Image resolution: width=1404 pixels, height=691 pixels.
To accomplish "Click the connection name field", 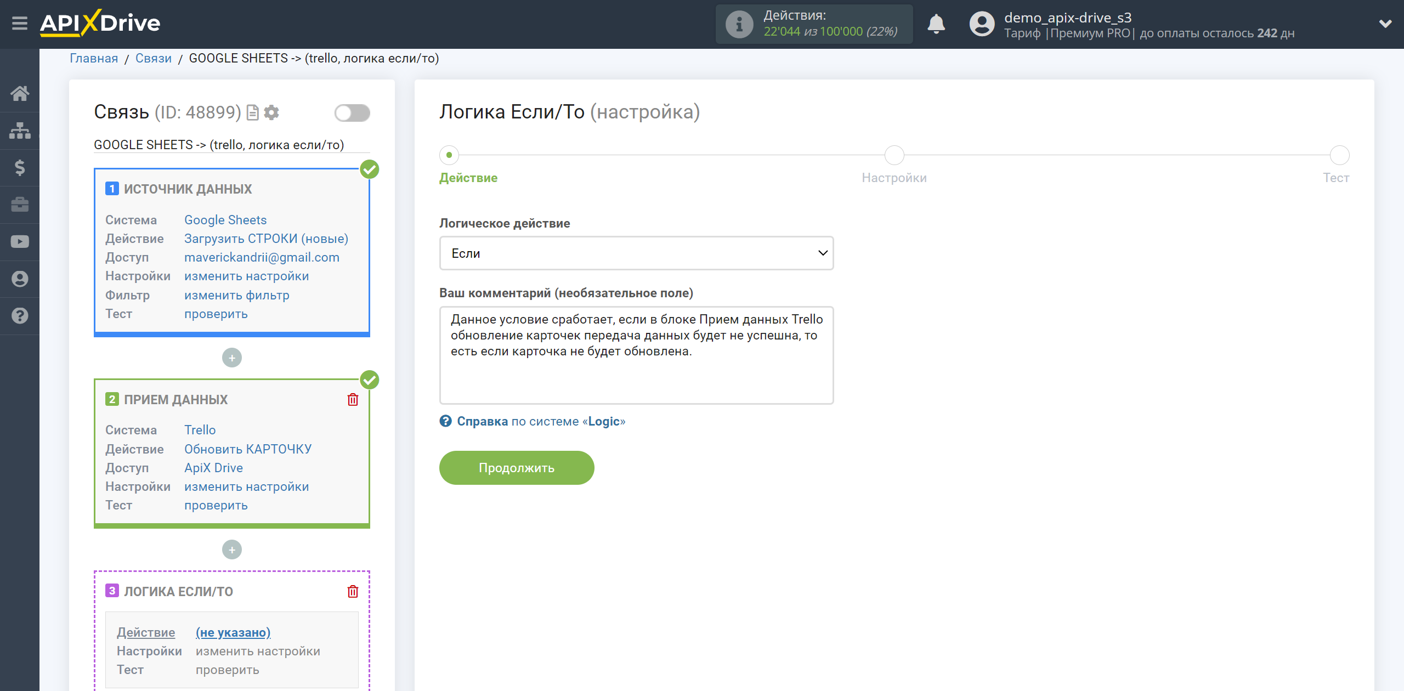I will (231, 145).
